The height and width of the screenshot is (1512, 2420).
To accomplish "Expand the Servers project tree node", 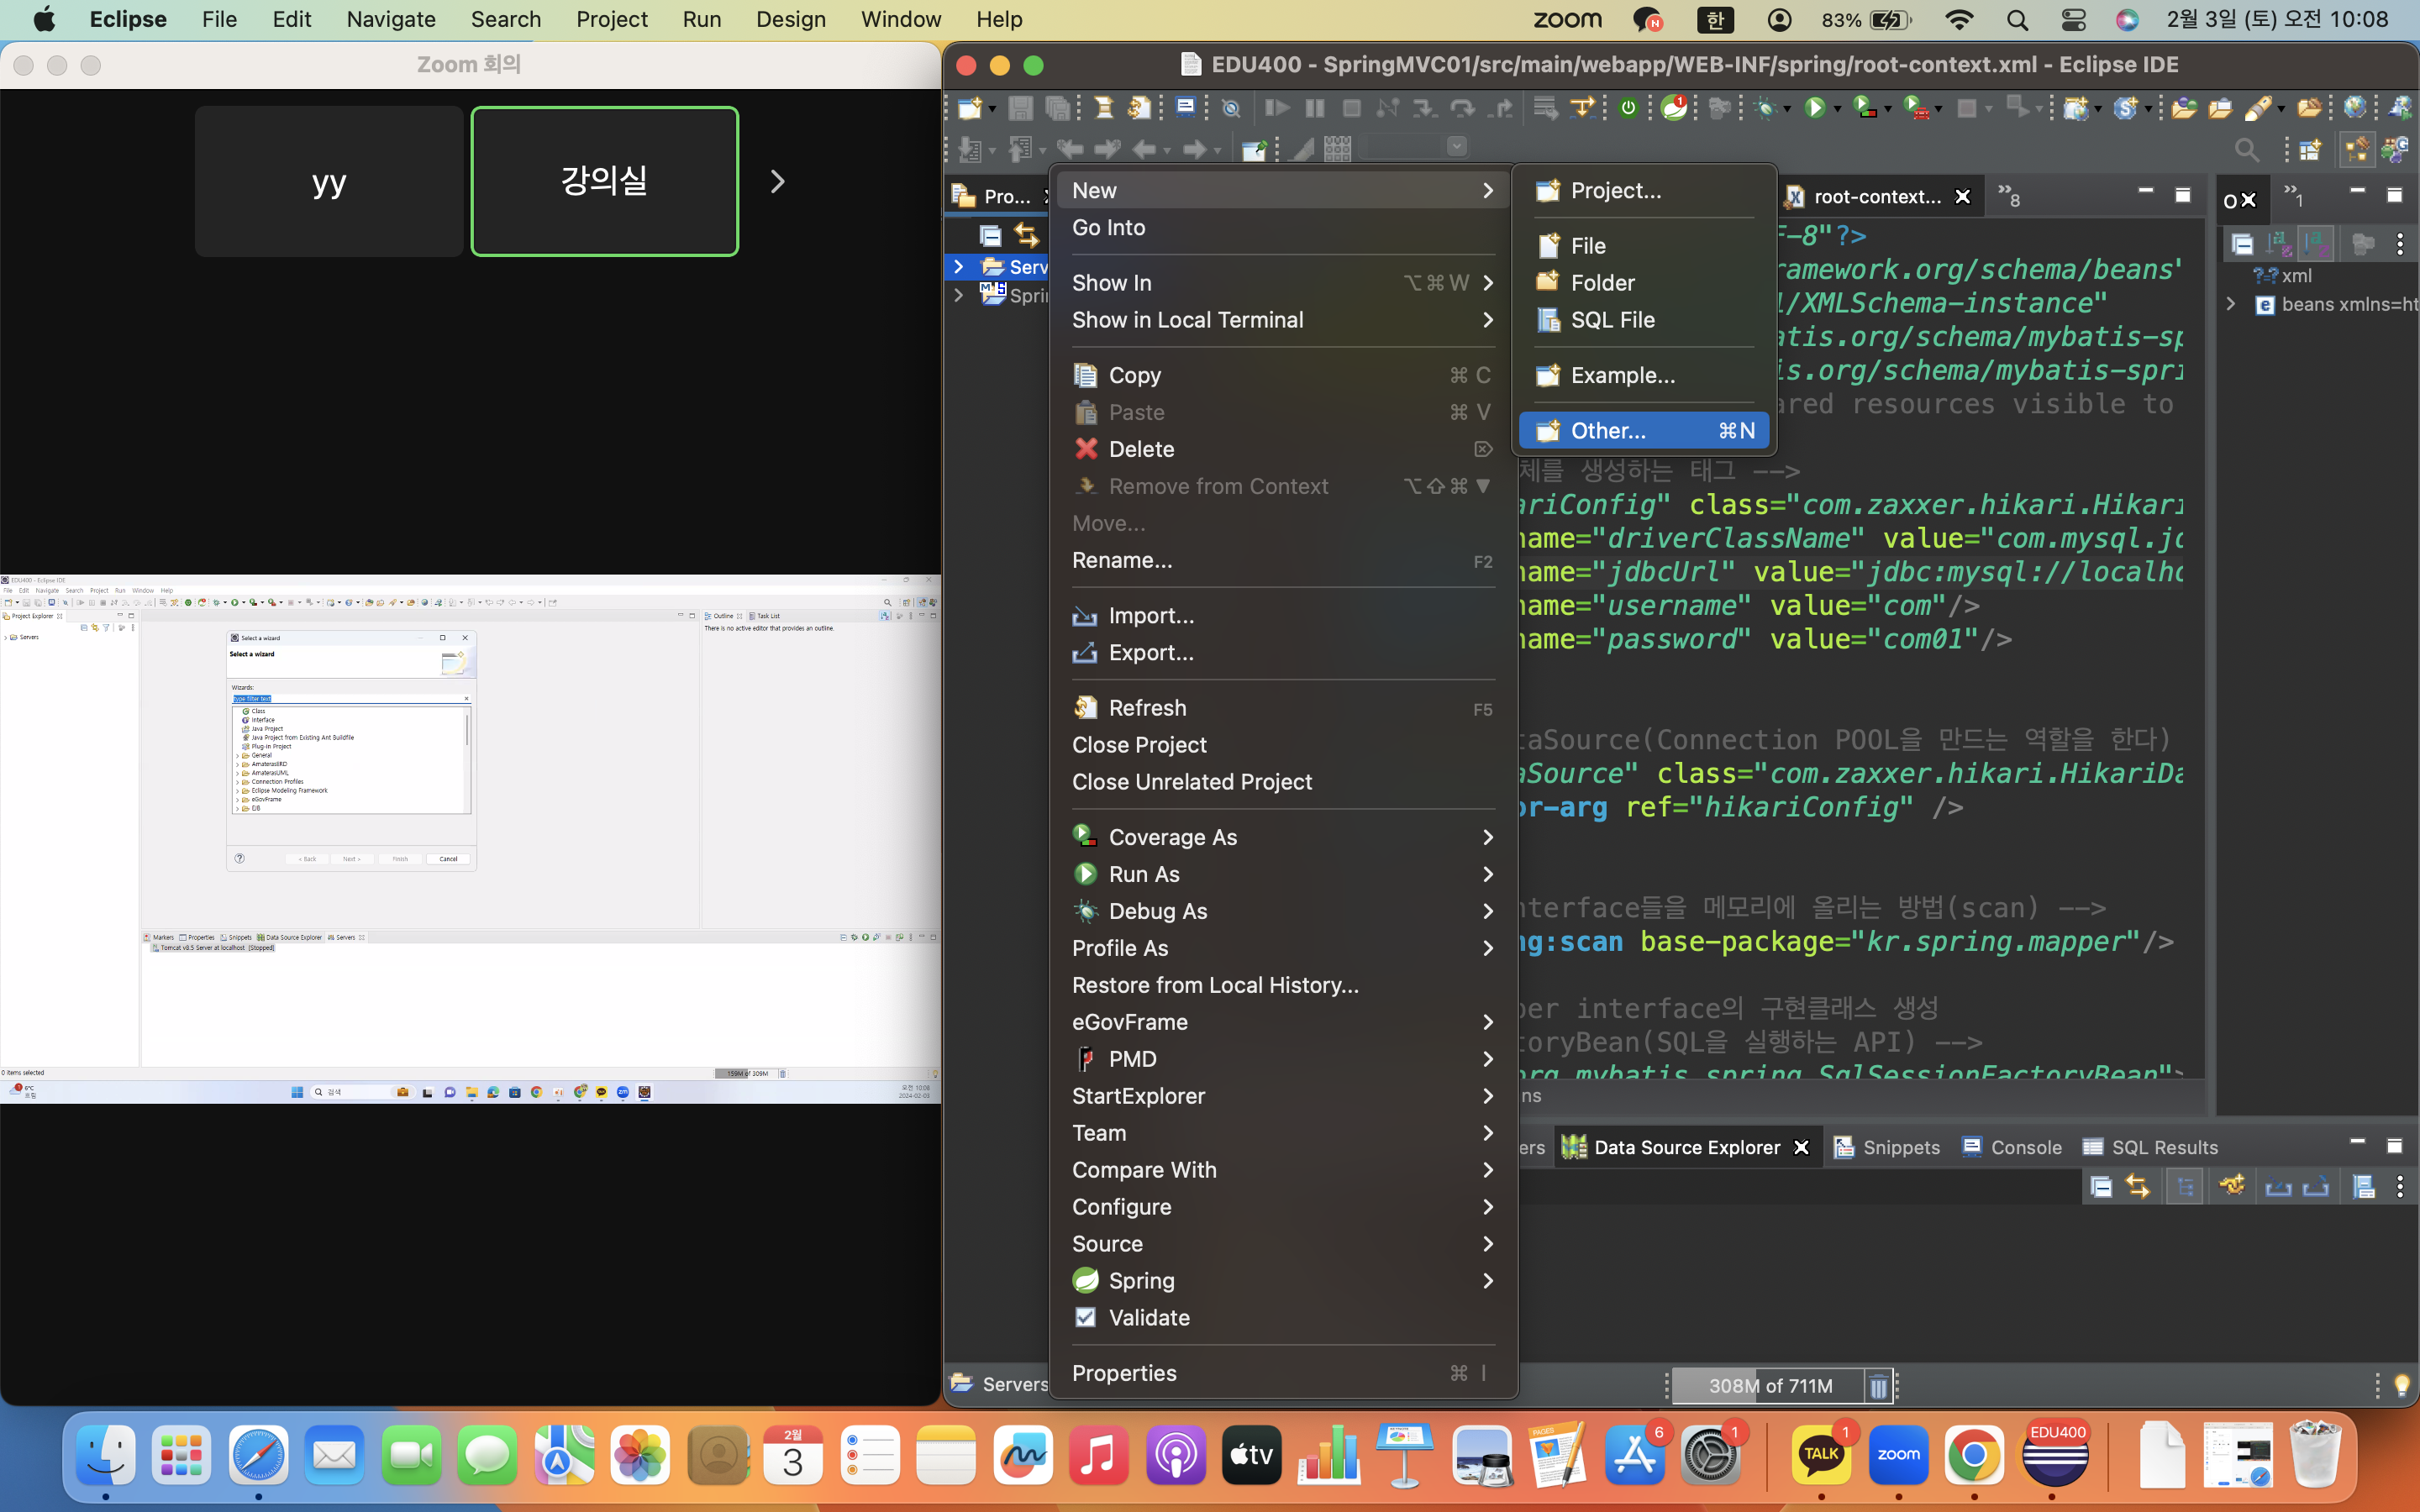I will (x=958, y=267).
